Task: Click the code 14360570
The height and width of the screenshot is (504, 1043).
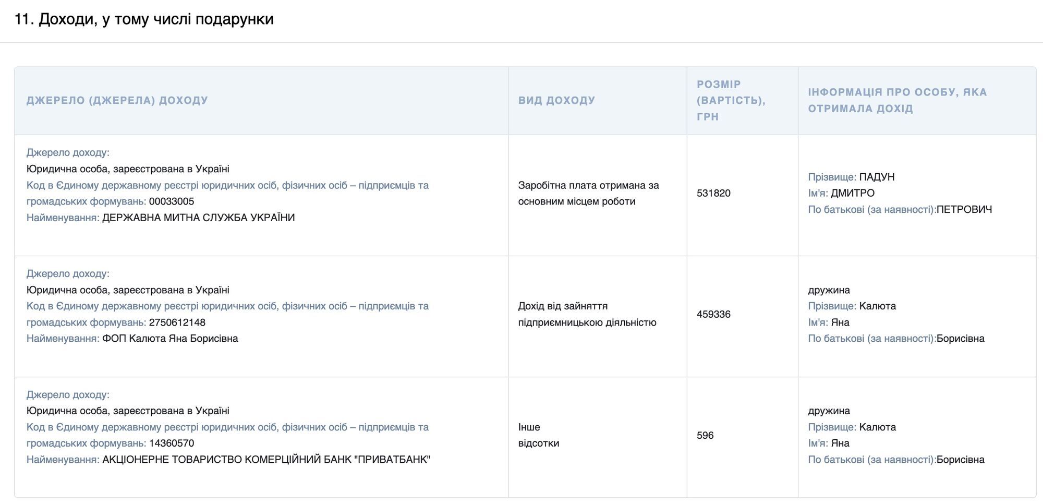Action: pyautogui.click(x=172, y=443)
